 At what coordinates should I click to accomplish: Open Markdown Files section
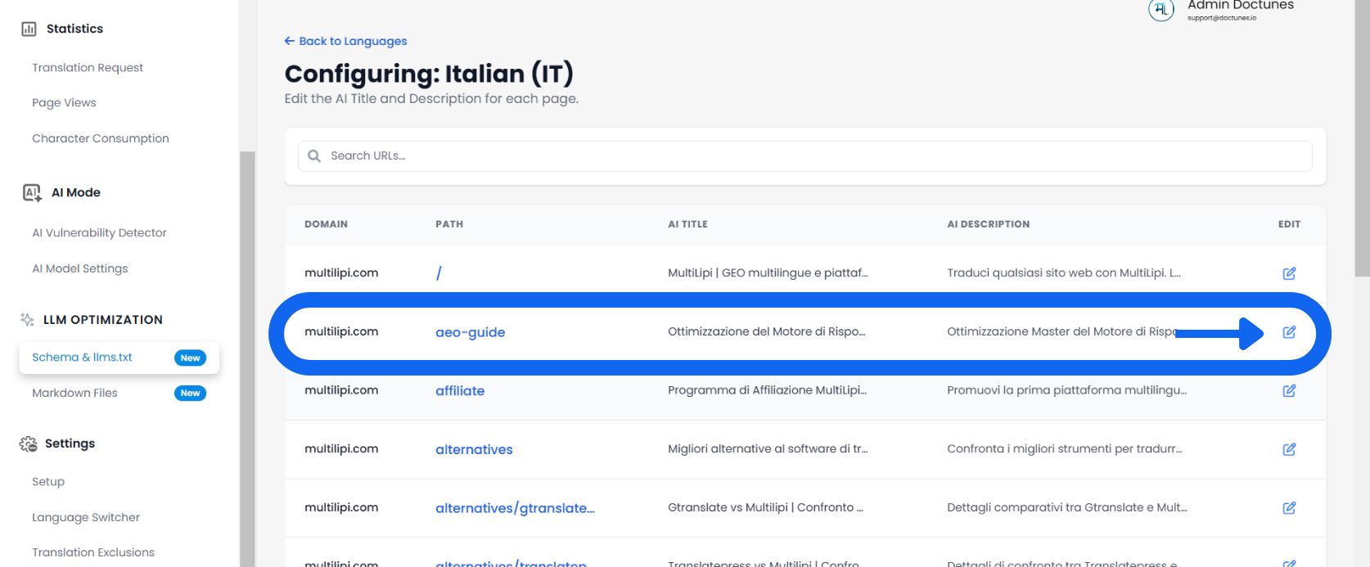point(74,394)
